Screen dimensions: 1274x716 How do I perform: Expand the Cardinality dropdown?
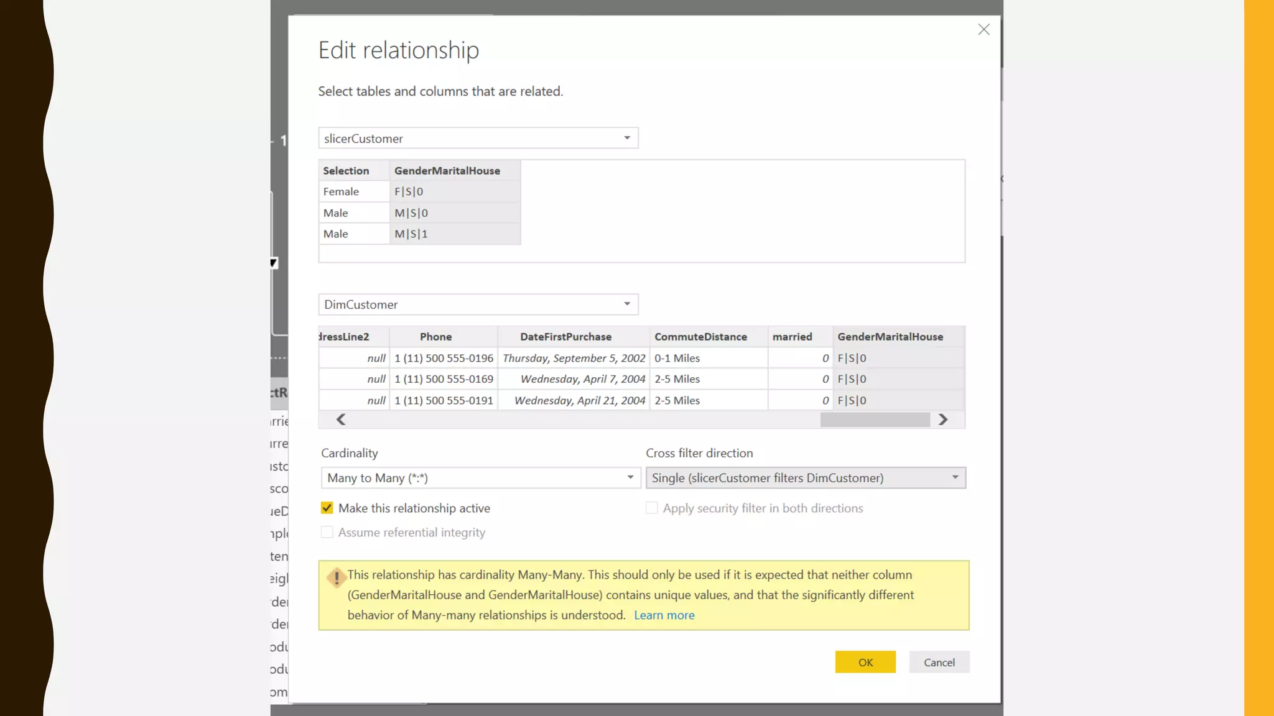[x=480, y=477]
